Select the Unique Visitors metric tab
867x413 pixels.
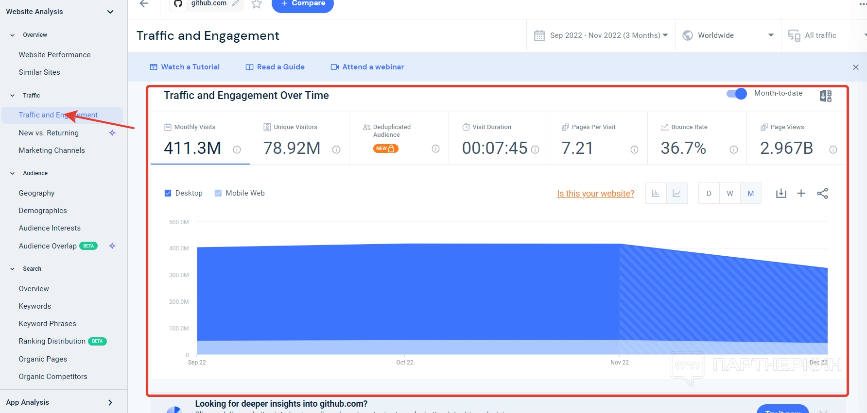coord(300,139)
